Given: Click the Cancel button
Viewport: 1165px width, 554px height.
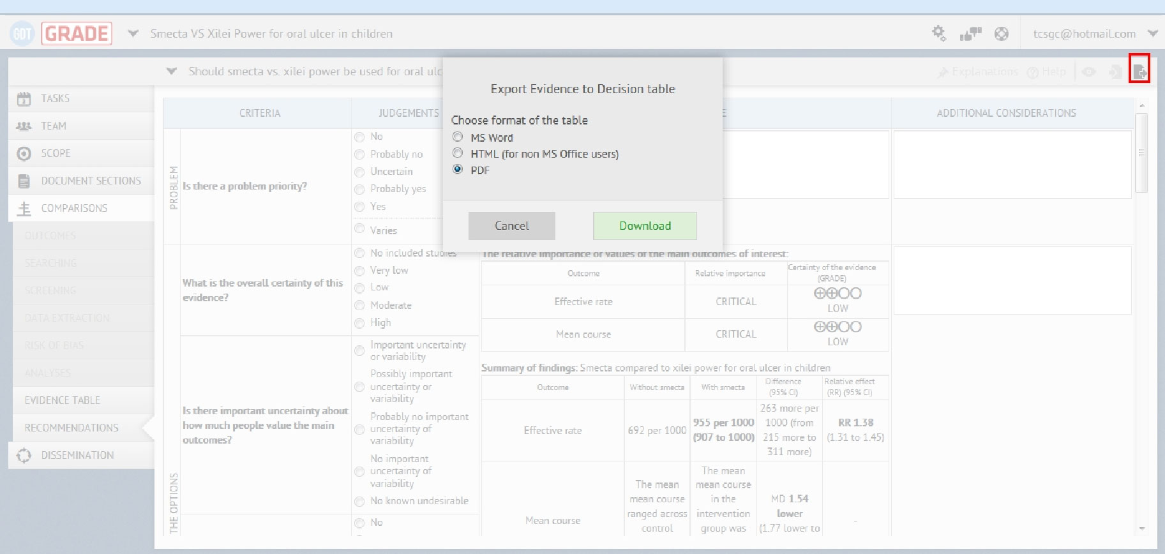Looking at the screenshot, I should coord(512,226).
